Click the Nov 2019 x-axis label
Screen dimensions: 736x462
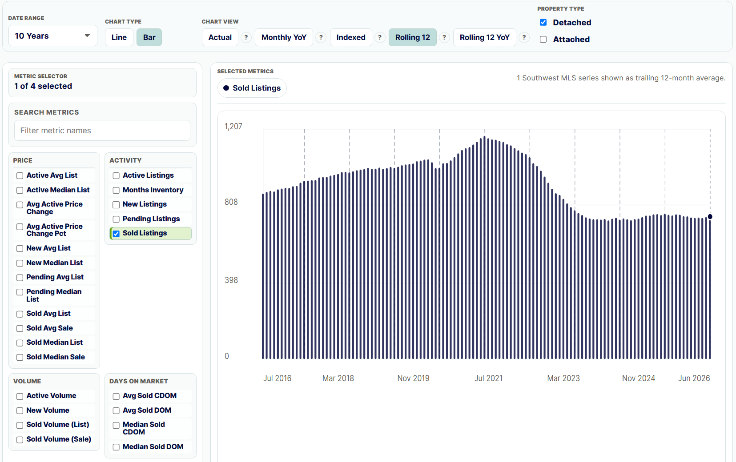point(413,378)
